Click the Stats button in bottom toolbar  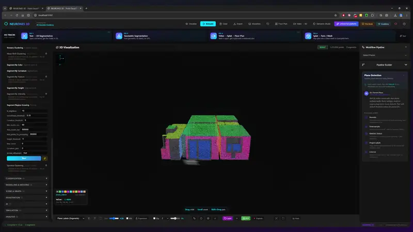tap(296, 218)
